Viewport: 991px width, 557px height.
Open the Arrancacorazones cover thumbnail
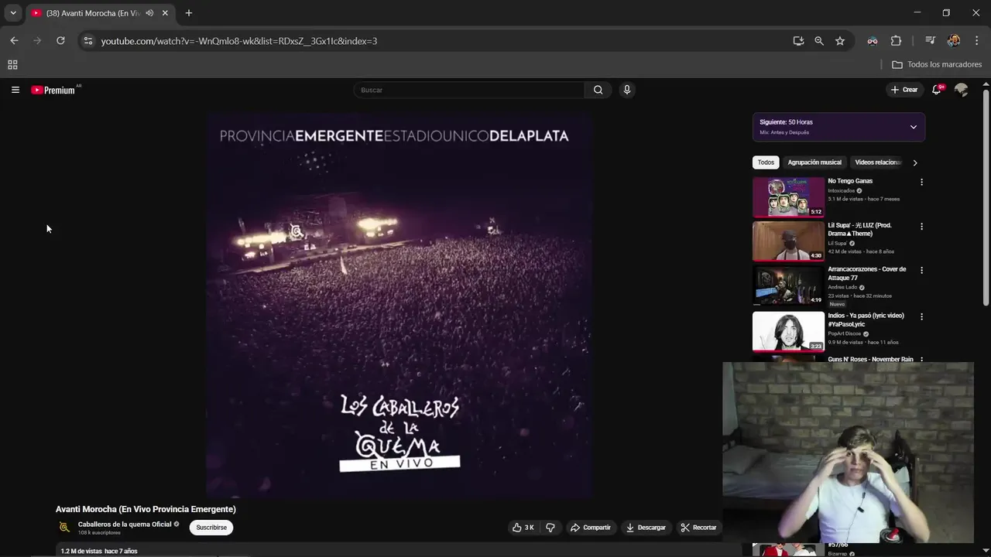(x=788, y=285)
